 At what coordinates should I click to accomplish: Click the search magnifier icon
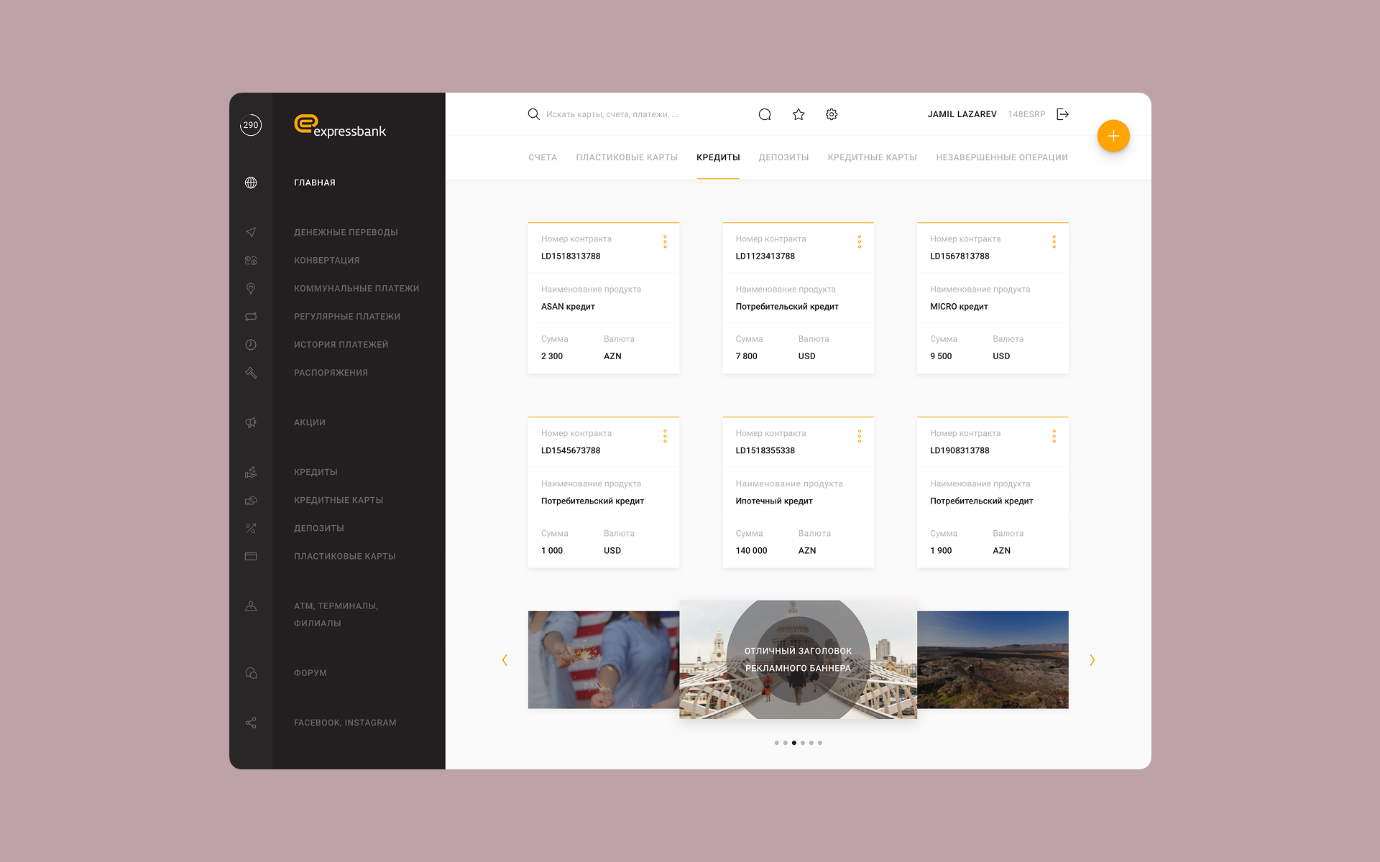pos(534,114)
